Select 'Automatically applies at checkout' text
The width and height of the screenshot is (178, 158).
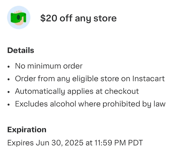(x=77, y=92)
